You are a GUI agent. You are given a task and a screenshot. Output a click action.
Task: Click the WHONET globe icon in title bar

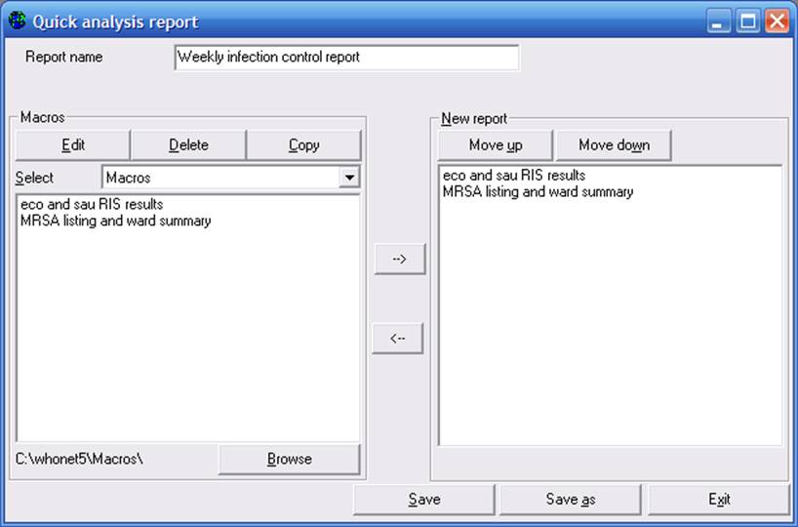pyautogui.click(x=18, y=21)
